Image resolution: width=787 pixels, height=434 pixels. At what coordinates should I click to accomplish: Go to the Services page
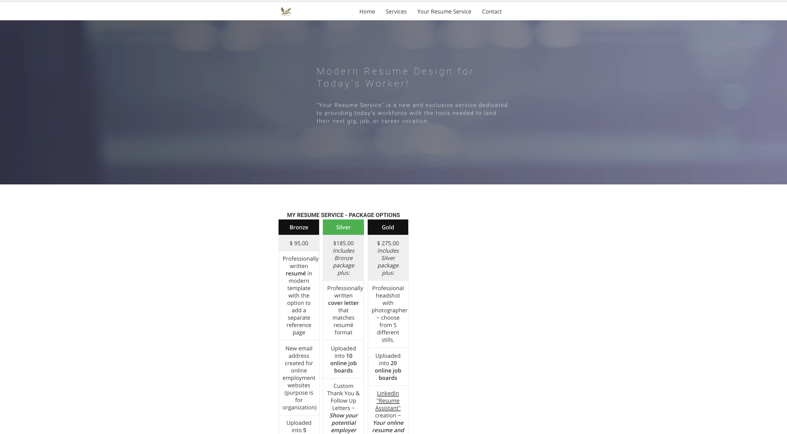[x=396, y=11]
